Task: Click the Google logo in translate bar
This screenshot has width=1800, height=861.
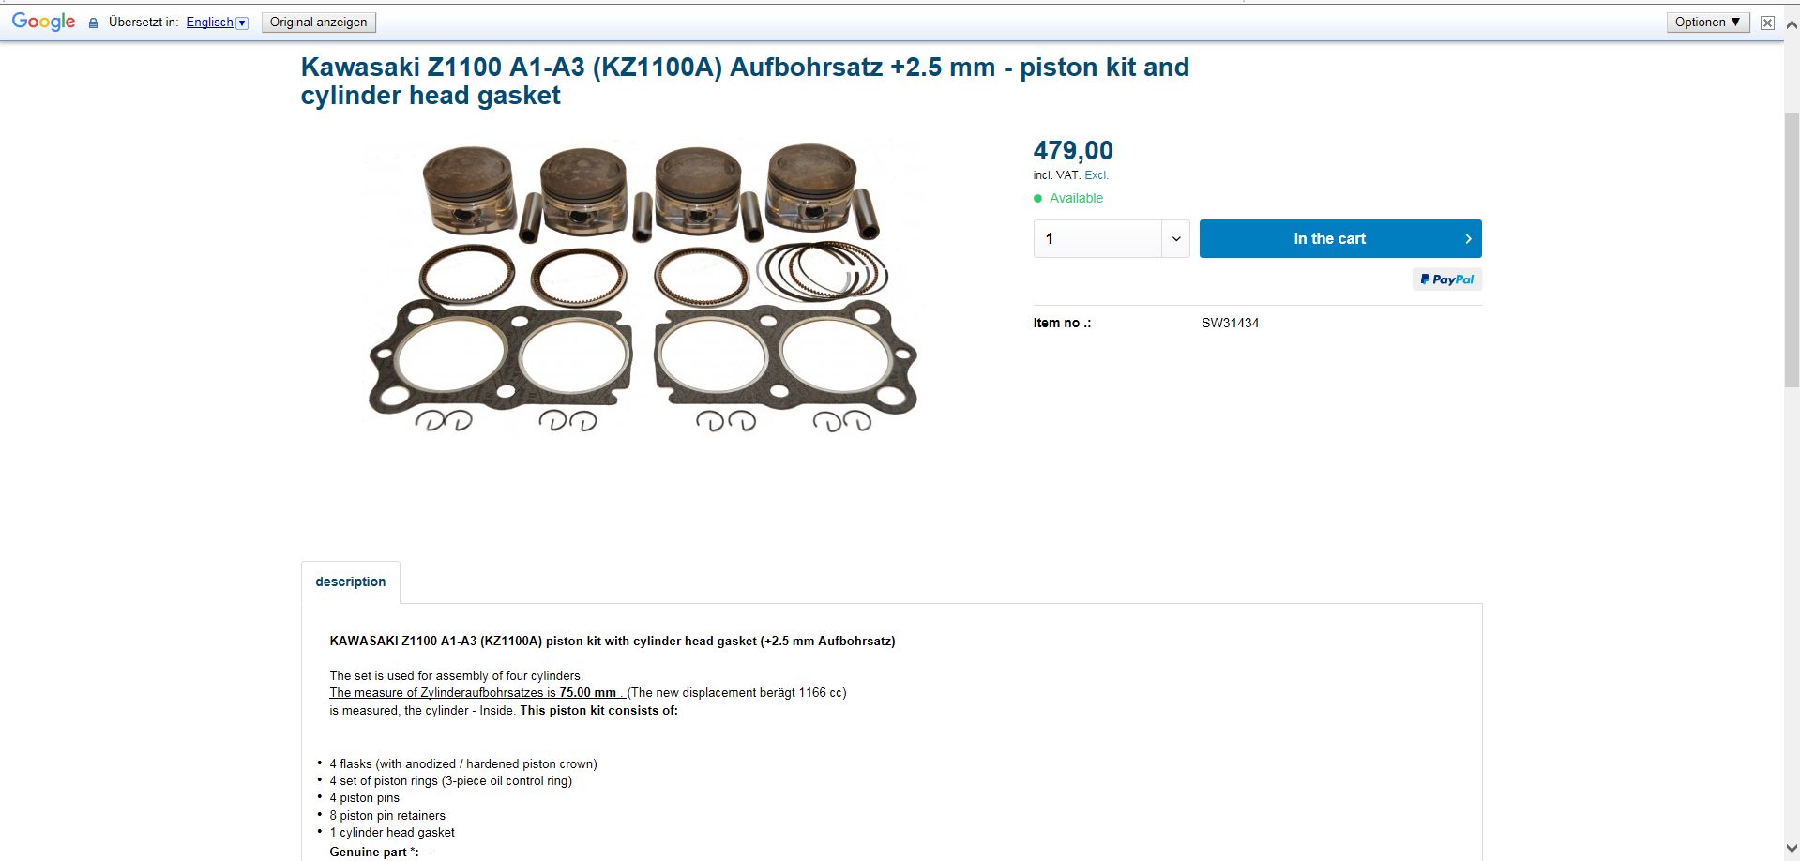Action: pyautogui.click(x=43, y=22)
